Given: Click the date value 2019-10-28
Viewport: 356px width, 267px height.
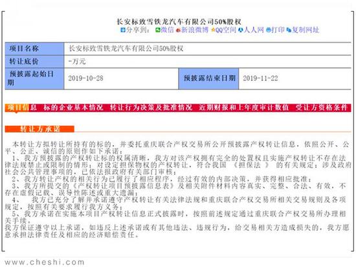Looking at the screenshot, I should click(x=86, y=78).
